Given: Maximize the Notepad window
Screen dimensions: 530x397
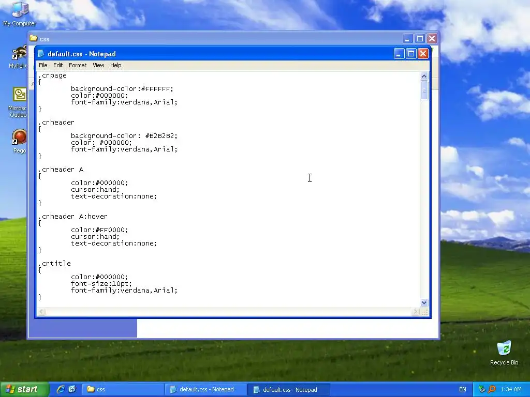Looking at the screenshot, I should 411,54.
